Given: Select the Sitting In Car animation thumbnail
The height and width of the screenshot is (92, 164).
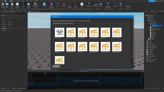Looking at the screenshot, I should tap(59, 47).
